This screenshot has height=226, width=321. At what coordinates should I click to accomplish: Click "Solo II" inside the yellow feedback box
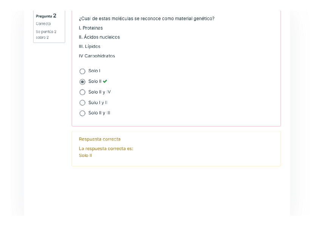pyautogui.click(x=86, y=155)
